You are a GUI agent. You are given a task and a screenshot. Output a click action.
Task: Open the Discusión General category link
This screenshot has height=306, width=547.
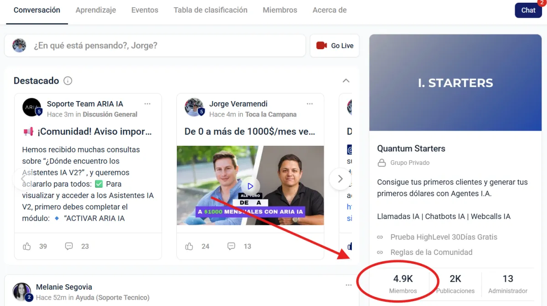coord(110,114)
